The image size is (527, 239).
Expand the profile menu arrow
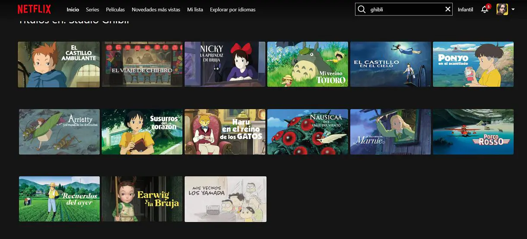(x=513, y=9)
